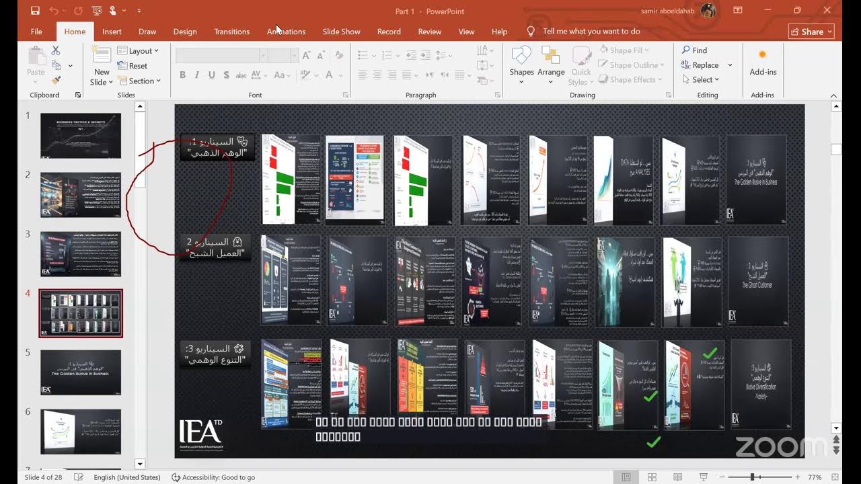Image resolution: width=861 pixels, height=484 pixels.
Task: Click the Align Text icon
Action: click(x=484, y=65)
